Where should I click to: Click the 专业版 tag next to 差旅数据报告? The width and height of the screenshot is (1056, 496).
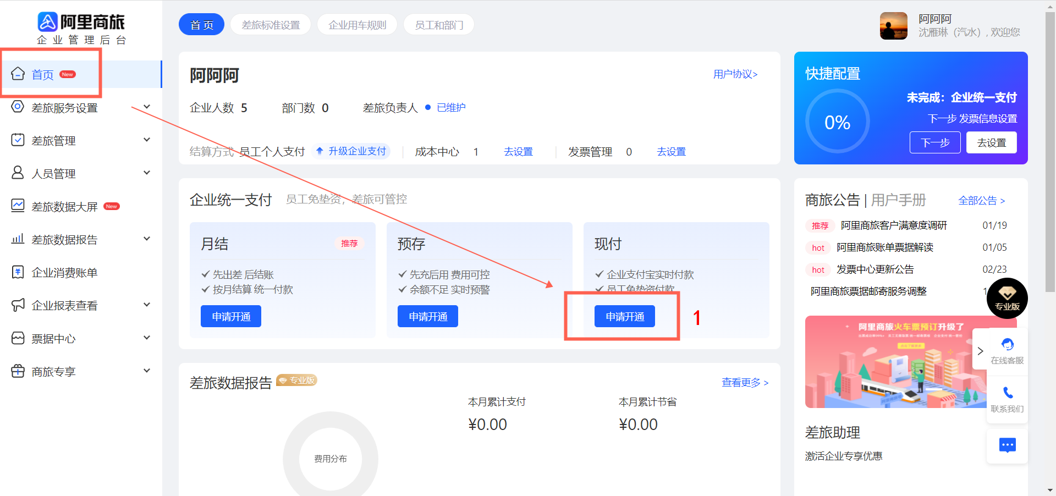[297, 380]
